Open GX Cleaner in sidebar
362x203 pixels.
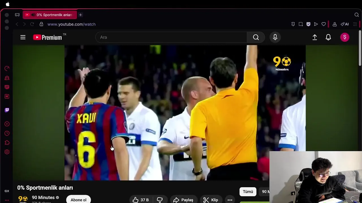(x=7, y=78)
